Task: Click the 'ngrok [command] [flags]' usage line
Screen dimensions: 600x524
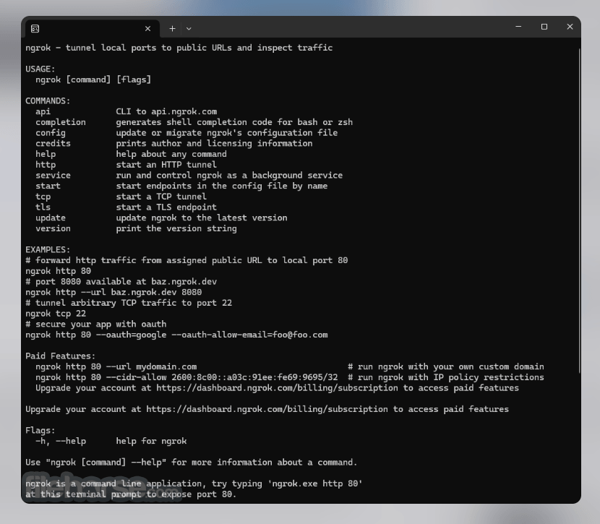Action: pos(93,80)
